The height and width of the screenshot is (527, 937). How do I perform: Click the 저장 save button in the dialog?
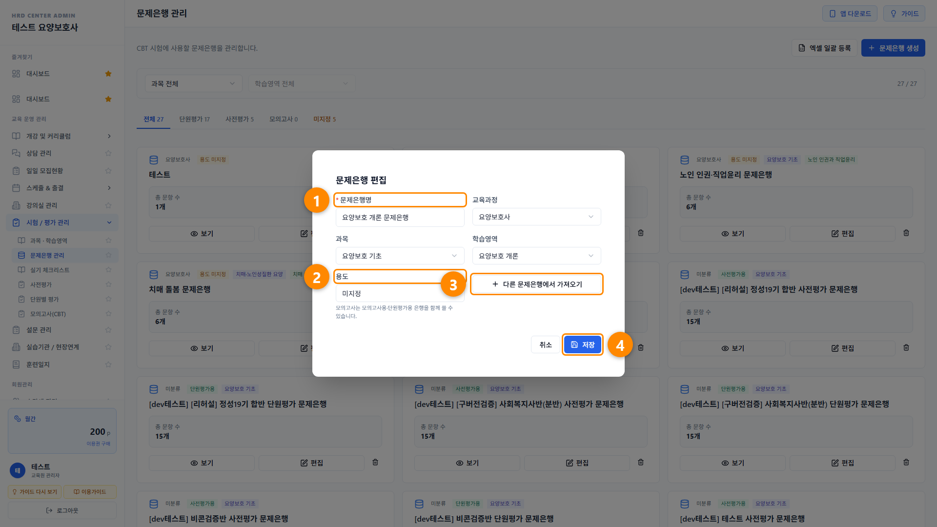[x=582, y=345]
